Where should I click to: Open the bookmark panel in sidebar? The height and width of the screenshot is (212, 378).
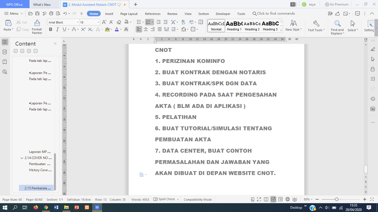tap(5, 62)
